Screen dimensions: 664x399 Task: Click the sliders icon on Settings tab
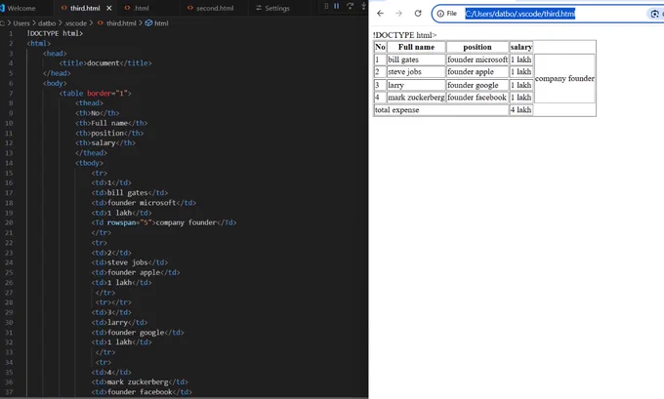click(259, 8)
